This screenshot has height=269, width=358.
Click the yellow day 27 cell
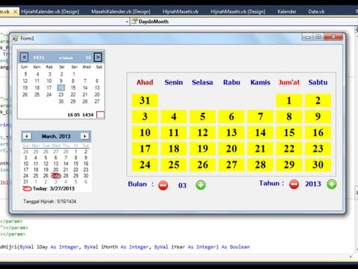pyautogui.click(x=231, y=164)
